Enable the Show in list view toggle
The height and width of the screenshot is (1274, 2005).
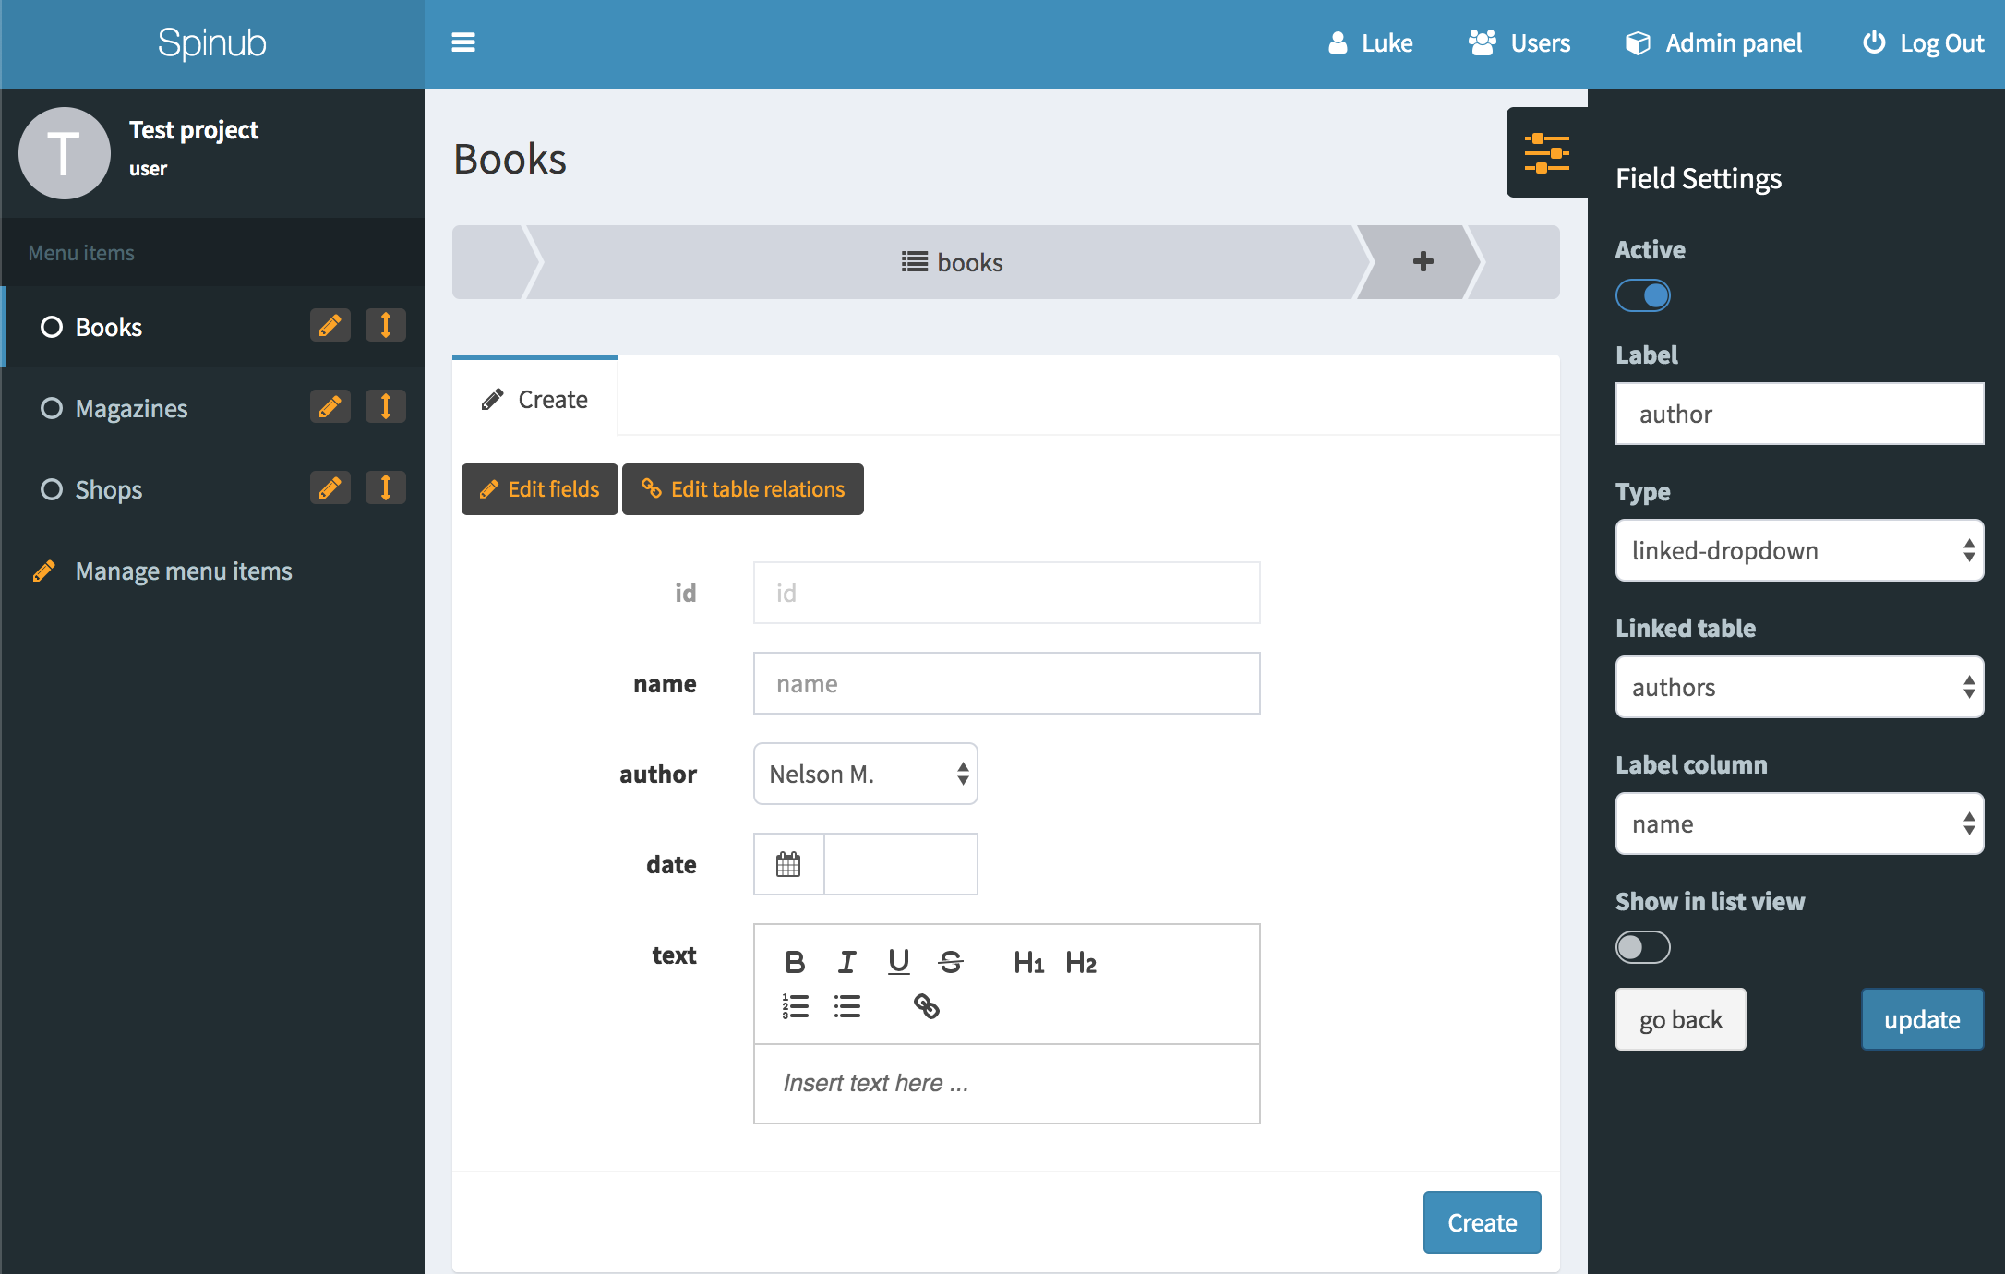[x=1642, y=947]
